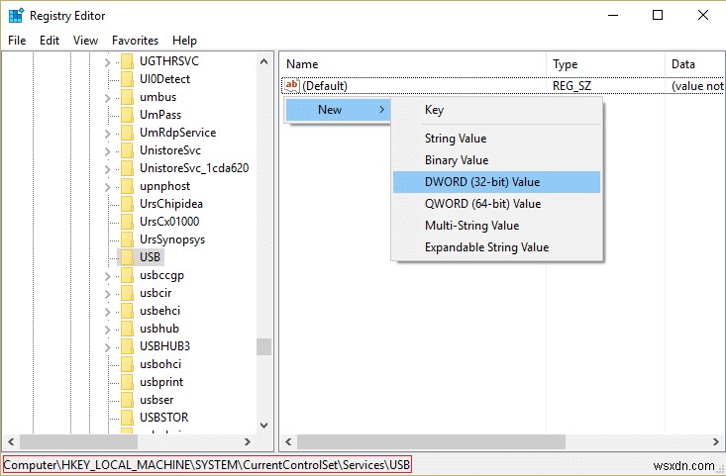This screenshot has width=726, height=476.
Task: Click the tree pane vertical scrollbar thumb
Action: 263,347
